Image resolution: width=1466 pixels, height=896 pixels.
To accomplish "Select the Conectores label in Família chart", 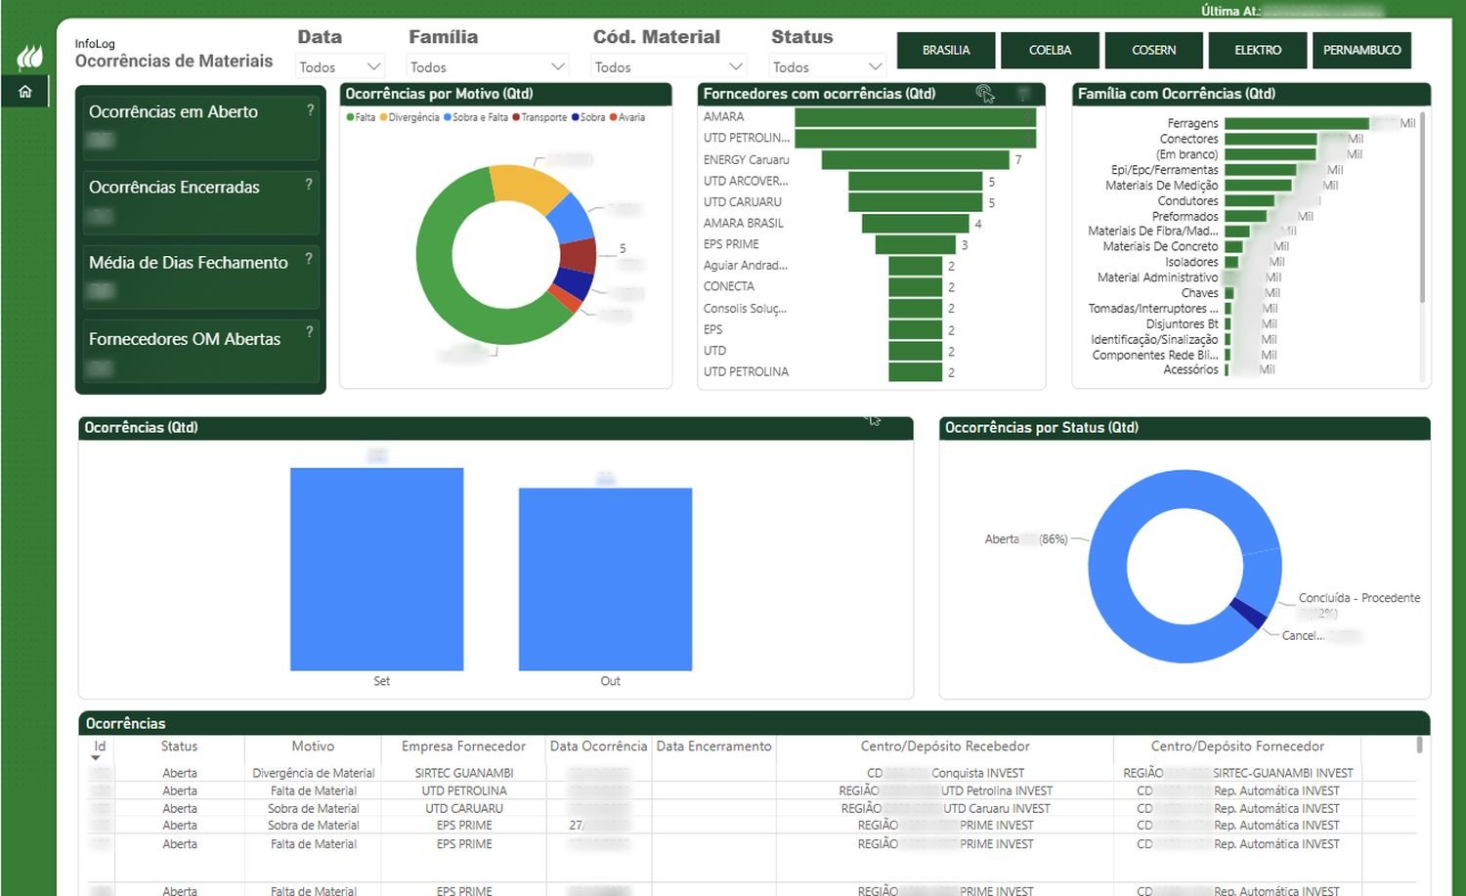I will pos(1189,139).
